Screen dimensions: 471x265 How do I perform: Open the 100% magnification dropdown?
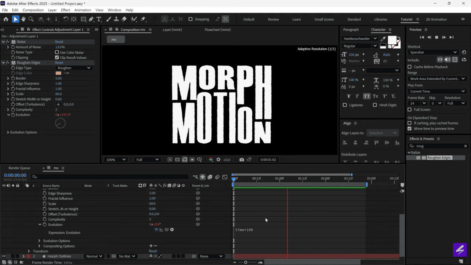coord(116,160)
